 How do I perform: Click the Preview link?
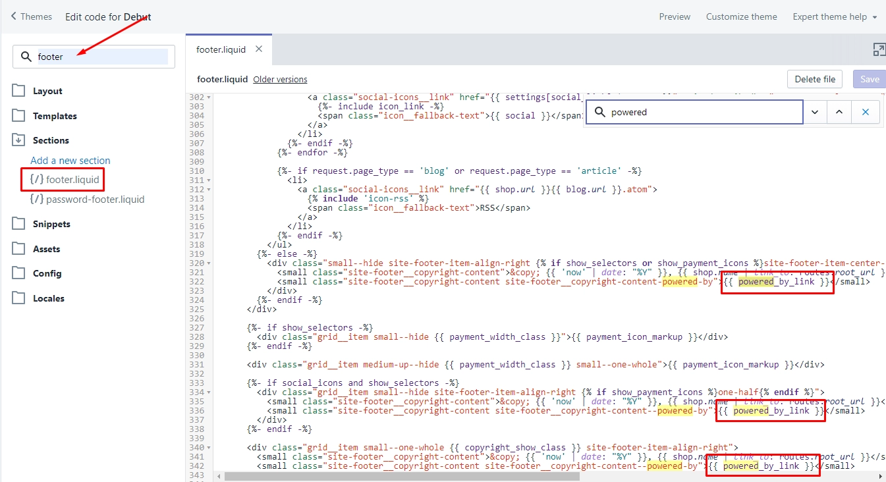tap(675, 16)
